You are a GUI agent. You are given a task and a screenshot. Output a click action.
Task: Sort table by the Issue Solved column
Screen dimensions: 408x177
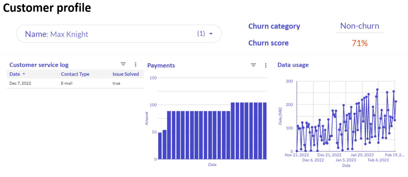pyautogui.click(x=126, y=74)
